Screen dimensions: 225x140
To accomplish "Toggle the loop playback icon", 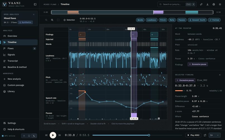I will tap(205, 135).
